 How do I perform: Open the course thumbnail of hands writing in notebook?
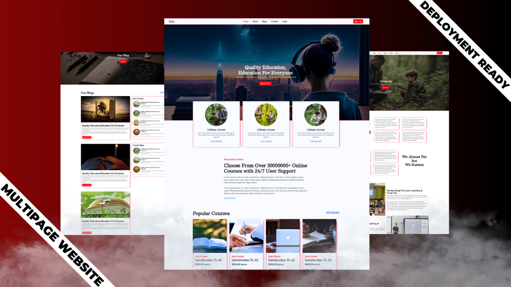319,236
